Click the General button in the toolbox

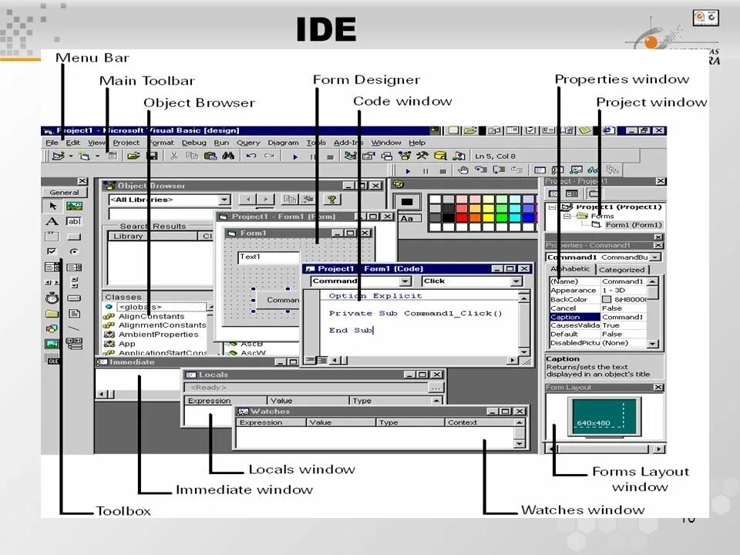(64, 193)
